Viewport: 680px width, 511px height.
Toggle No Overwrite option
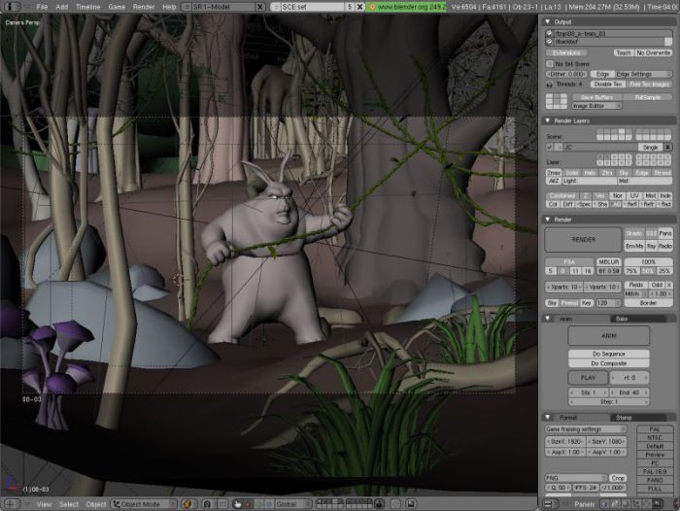(x=653, y=52)
